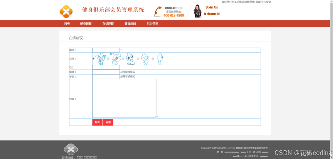
Task: Click the Join Us text
Action: 212,8
